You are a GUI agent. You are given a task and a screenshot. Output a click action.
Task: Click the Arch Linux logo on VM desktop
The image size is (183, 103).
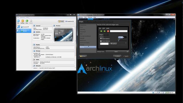pos(95,69)
